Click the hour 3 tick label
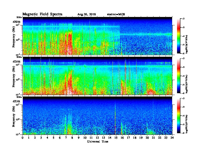This screenshot has height=158, width=205. coord(41,138)
